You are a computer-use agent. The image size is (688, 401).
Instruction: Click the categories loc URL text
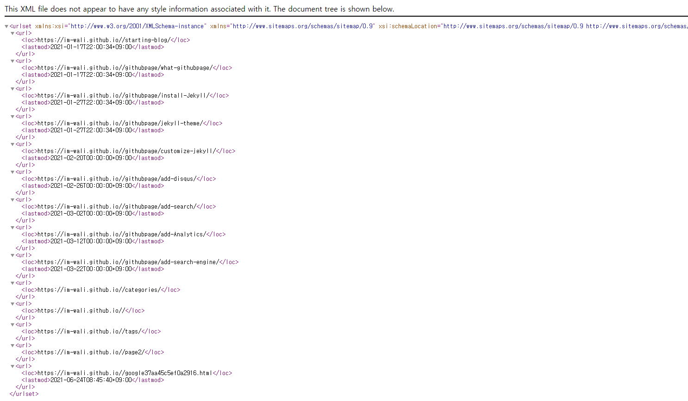[x=99, y=290]
